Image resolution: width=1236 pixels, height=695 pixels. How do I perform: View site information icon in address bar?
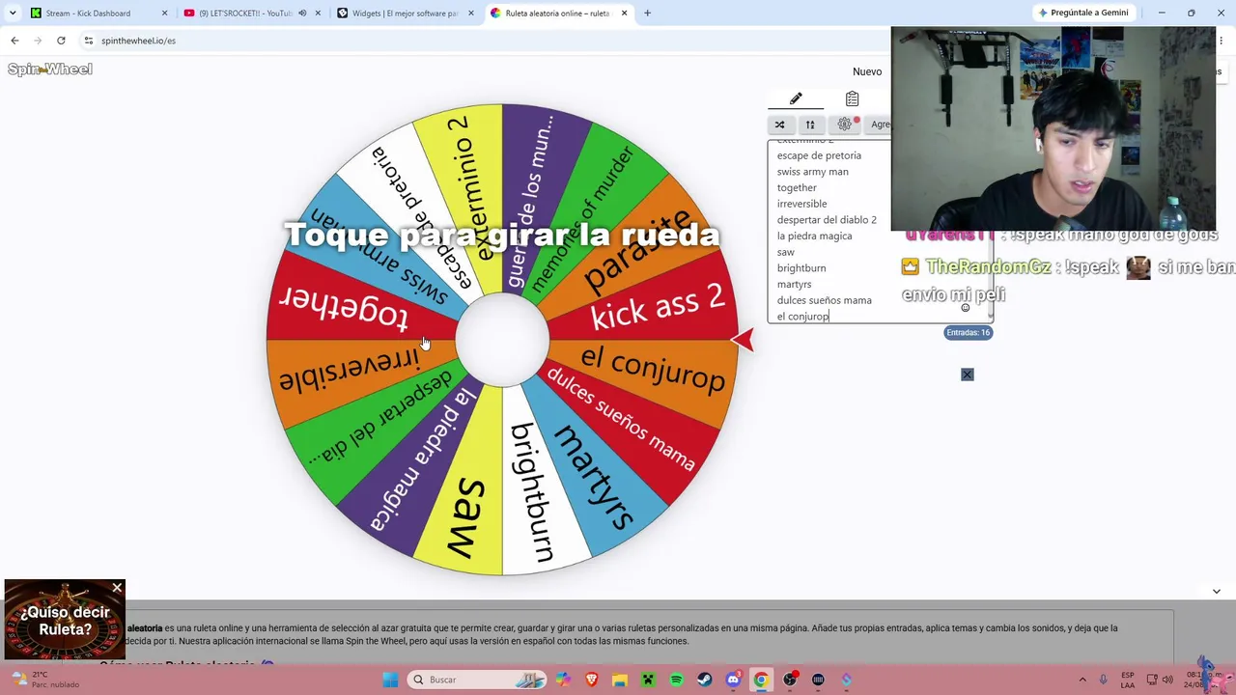click(x=89, y=41)
